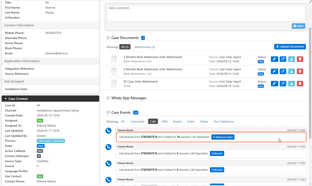Download the ID.txt file
Viewport: 312px width, 186px height.
point(291,84)
